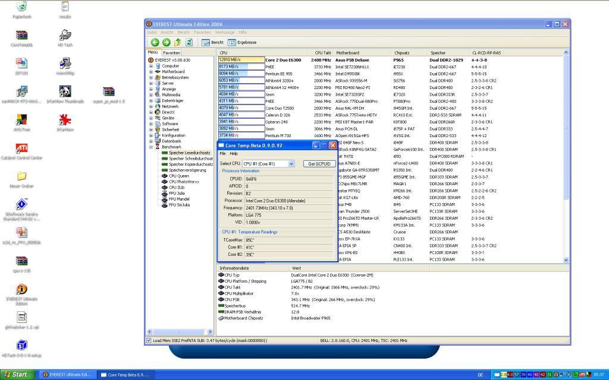
Task: Select the Datenträger storage icon in tree
Action: coord(158,100)
